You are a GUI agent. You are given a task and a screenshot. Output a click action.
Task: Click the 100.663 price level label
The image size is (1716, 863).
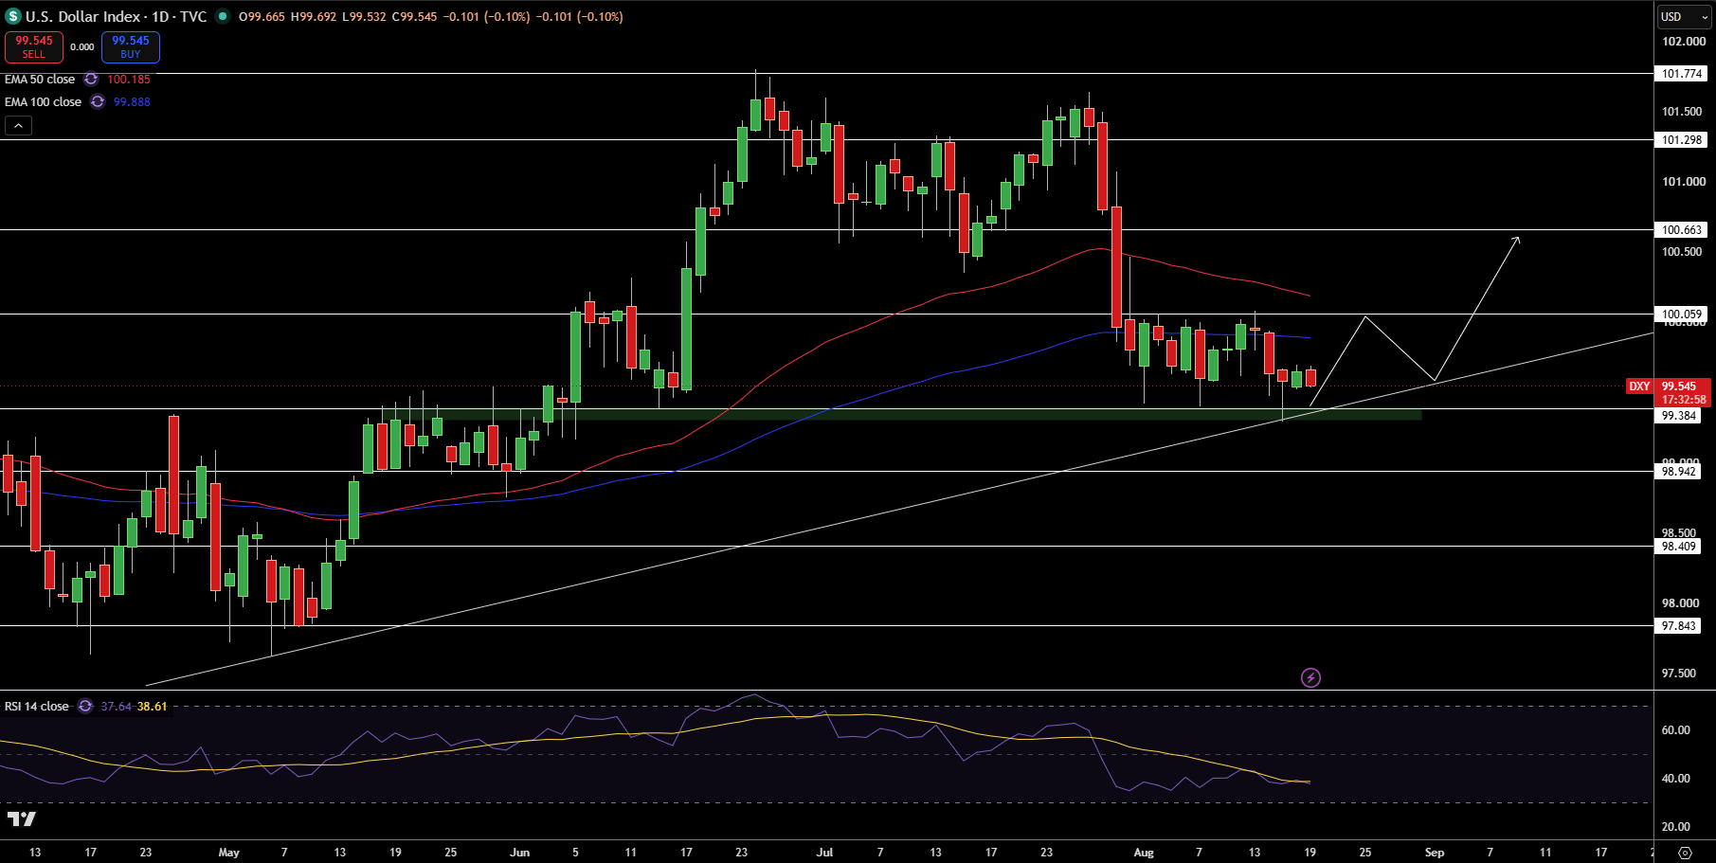[x=1682, y=230]
